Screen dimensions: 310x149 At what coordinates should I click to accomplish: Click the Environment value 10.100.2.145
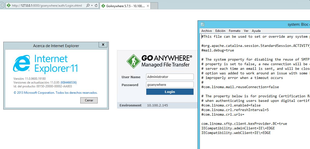158,105
